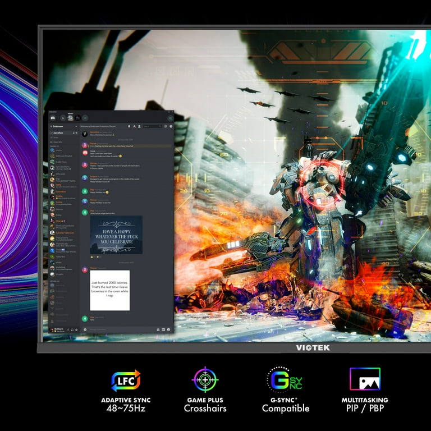Click the create invite icon on selected channel
The image size is (431, 431).
point(74,133)
